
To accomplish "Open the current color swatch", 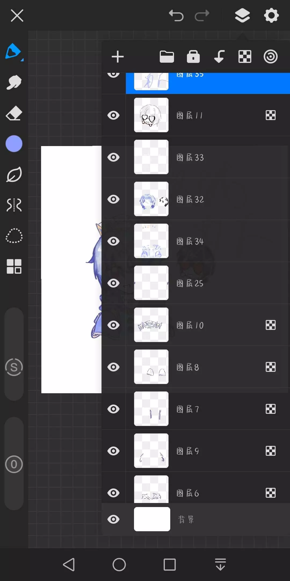I will (14, 144).
